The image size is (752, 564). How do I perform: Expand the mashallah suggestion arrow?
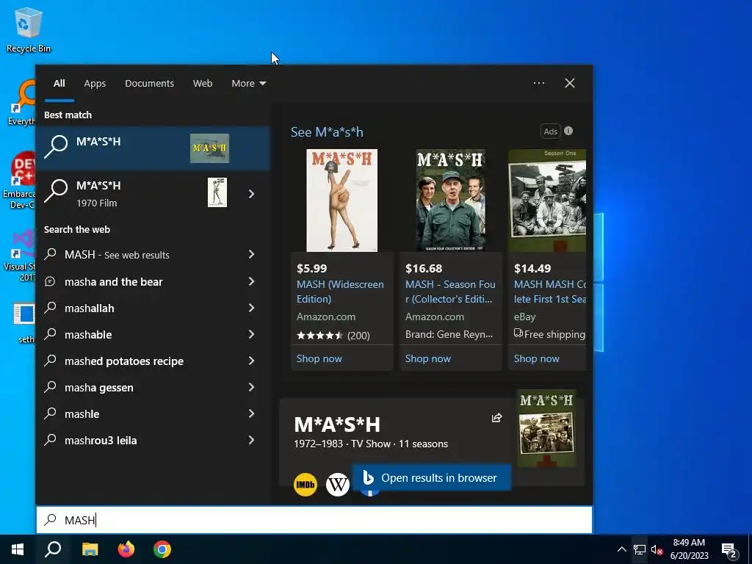point(251,308)
